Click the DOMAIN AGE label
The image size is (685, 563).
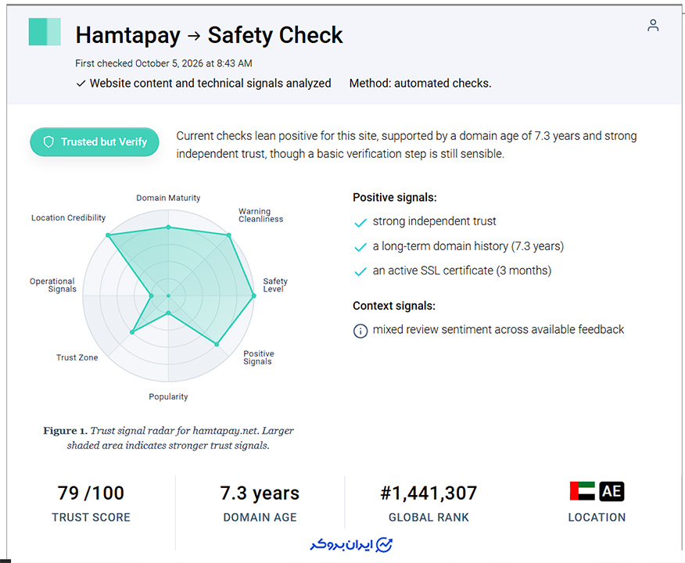[260, 518]
